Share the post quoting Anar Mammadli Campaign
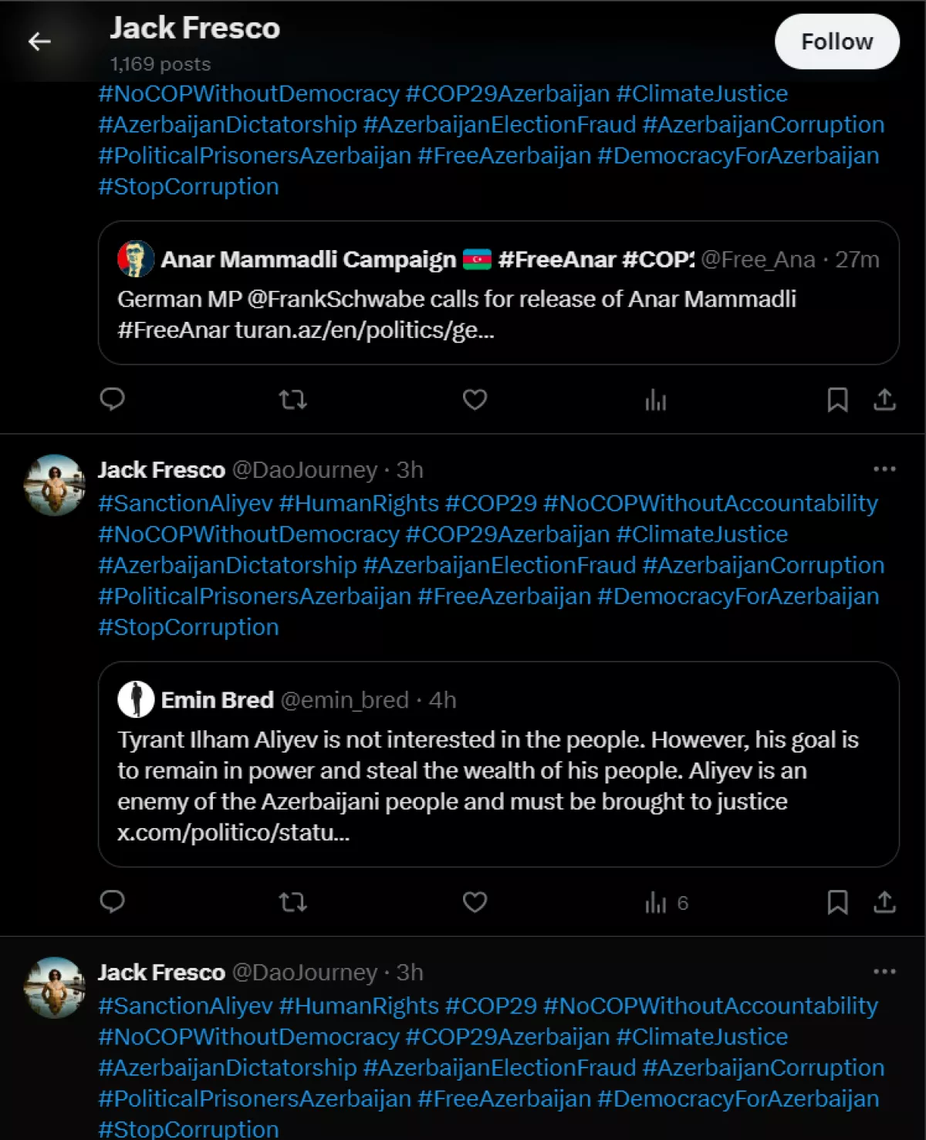Image resolution: width=926 pixels, height=1140 pixels. click(884, 399)
